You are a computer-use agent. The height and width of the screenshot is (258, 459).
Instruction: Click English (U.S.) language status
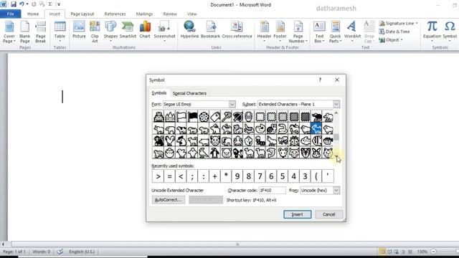[x=82, y=252]
